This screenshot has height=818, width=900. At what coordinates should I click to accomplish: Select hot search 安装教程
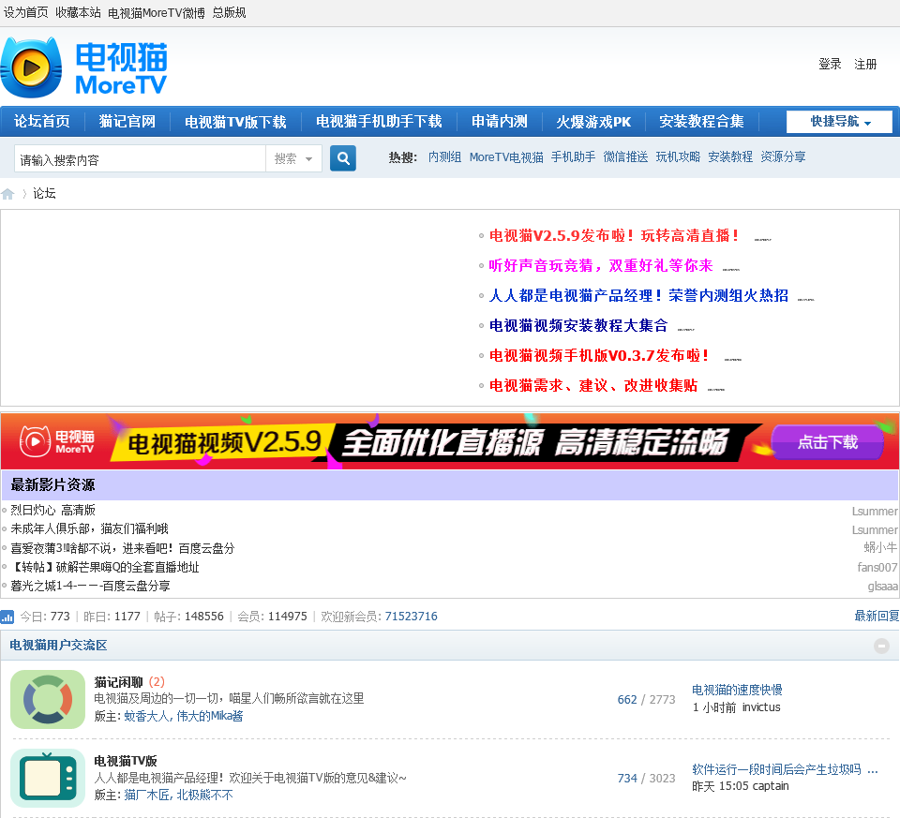(730, 157)
